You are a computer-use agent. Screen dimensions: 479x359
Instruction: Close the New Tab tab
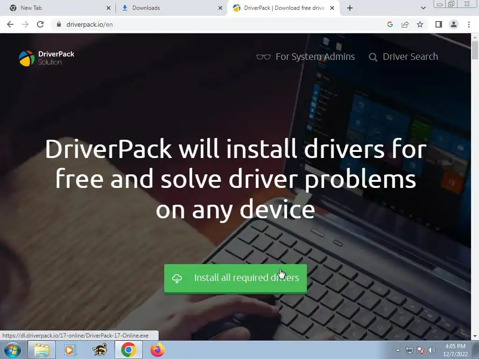[x=109, y=8]
